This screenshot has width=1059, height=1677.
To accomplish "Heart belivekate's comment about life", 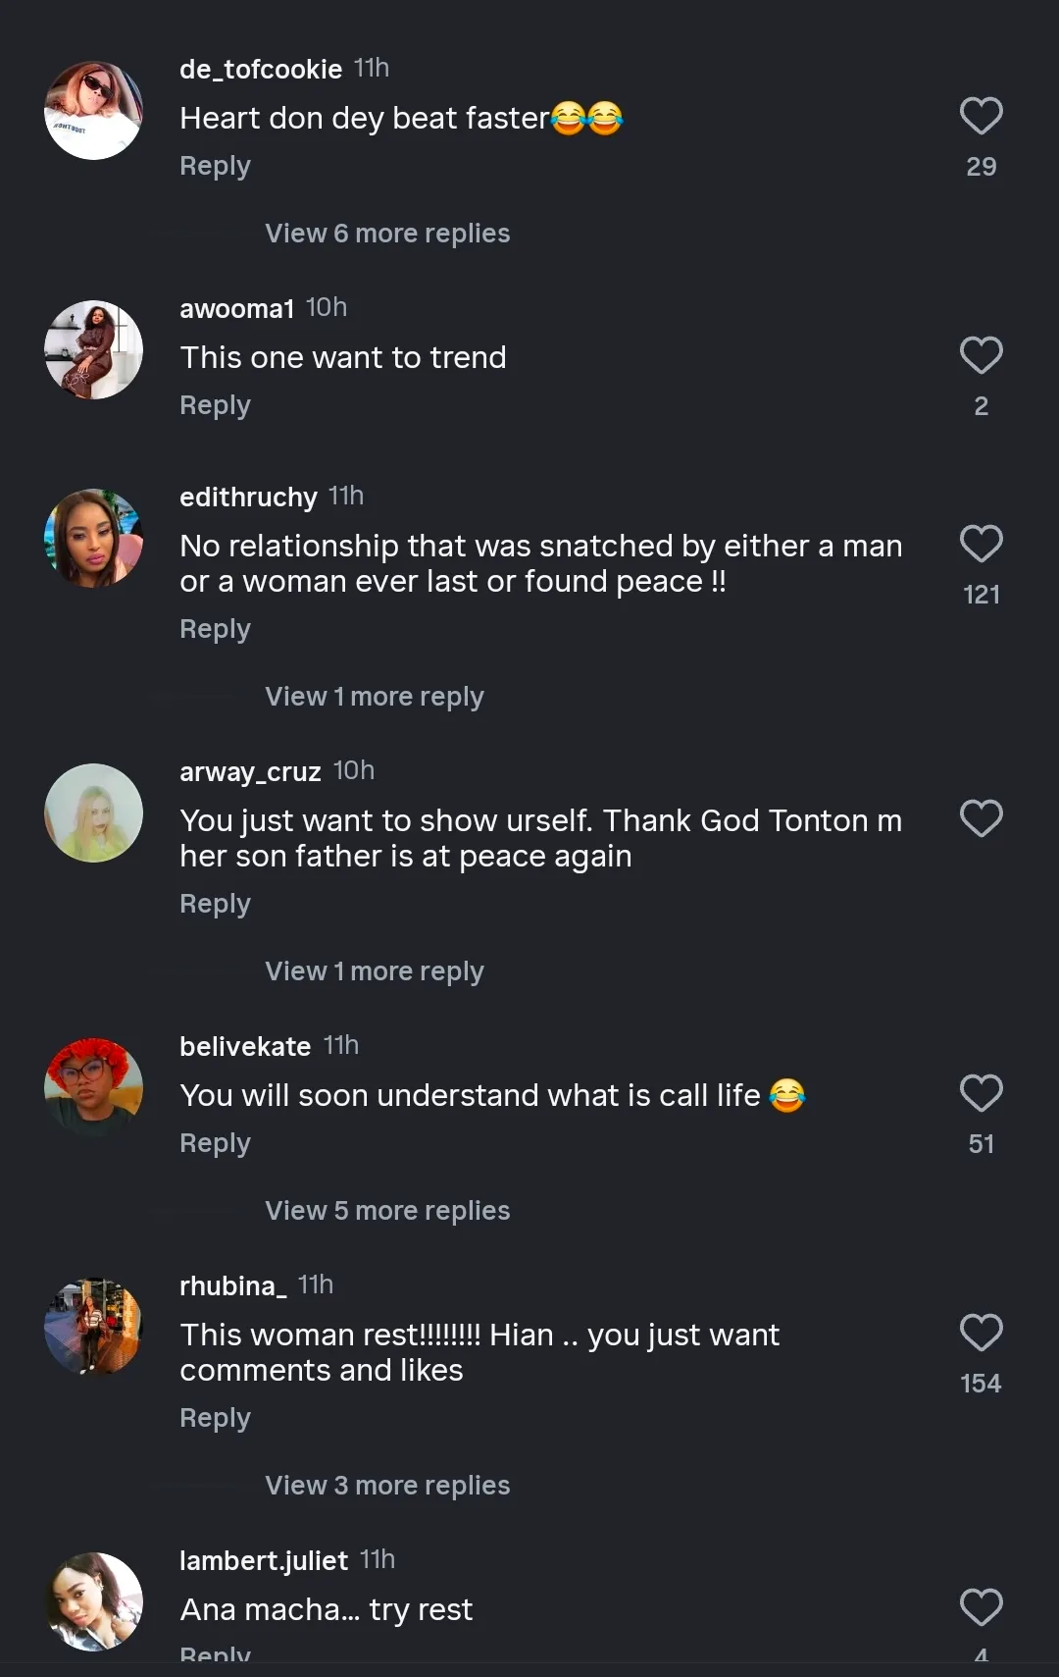I will (x=981, y=1093).
